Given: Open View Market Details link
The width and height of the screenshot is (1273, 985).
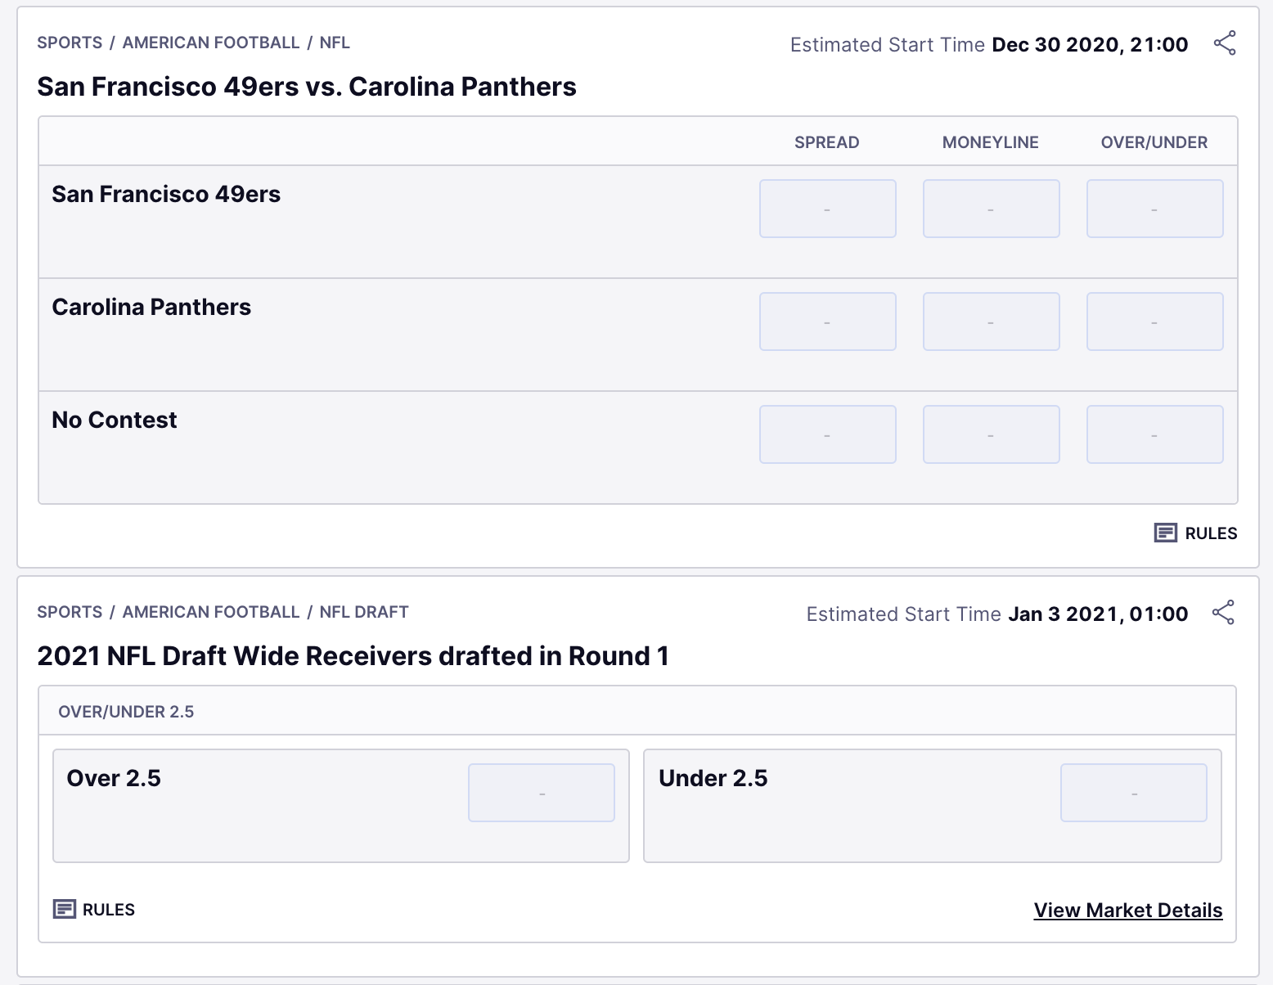Looking at the screenshot, I should coord(1127,911).
